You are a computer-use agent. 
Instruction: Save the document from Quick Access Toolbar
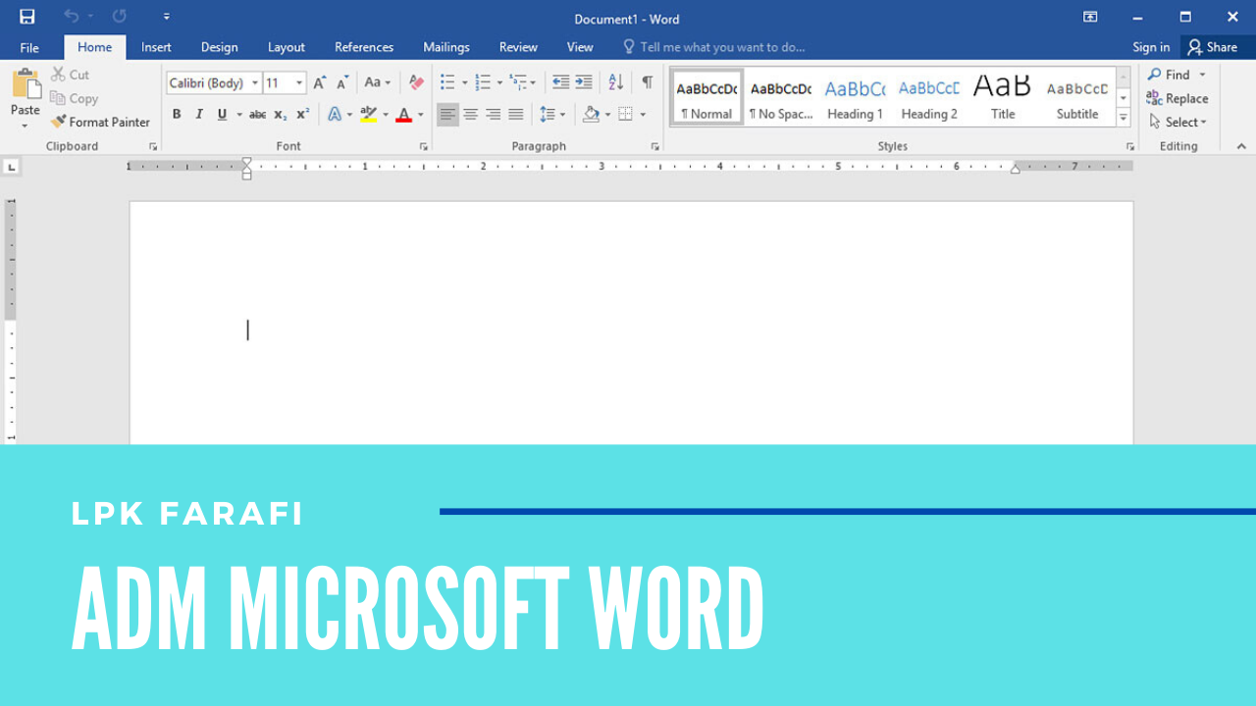coord(27,17)
